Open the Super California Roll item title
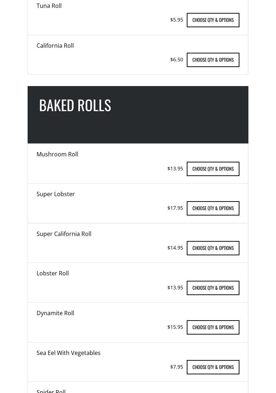This screenshot has width=276, height=393. tap(64, 234)
